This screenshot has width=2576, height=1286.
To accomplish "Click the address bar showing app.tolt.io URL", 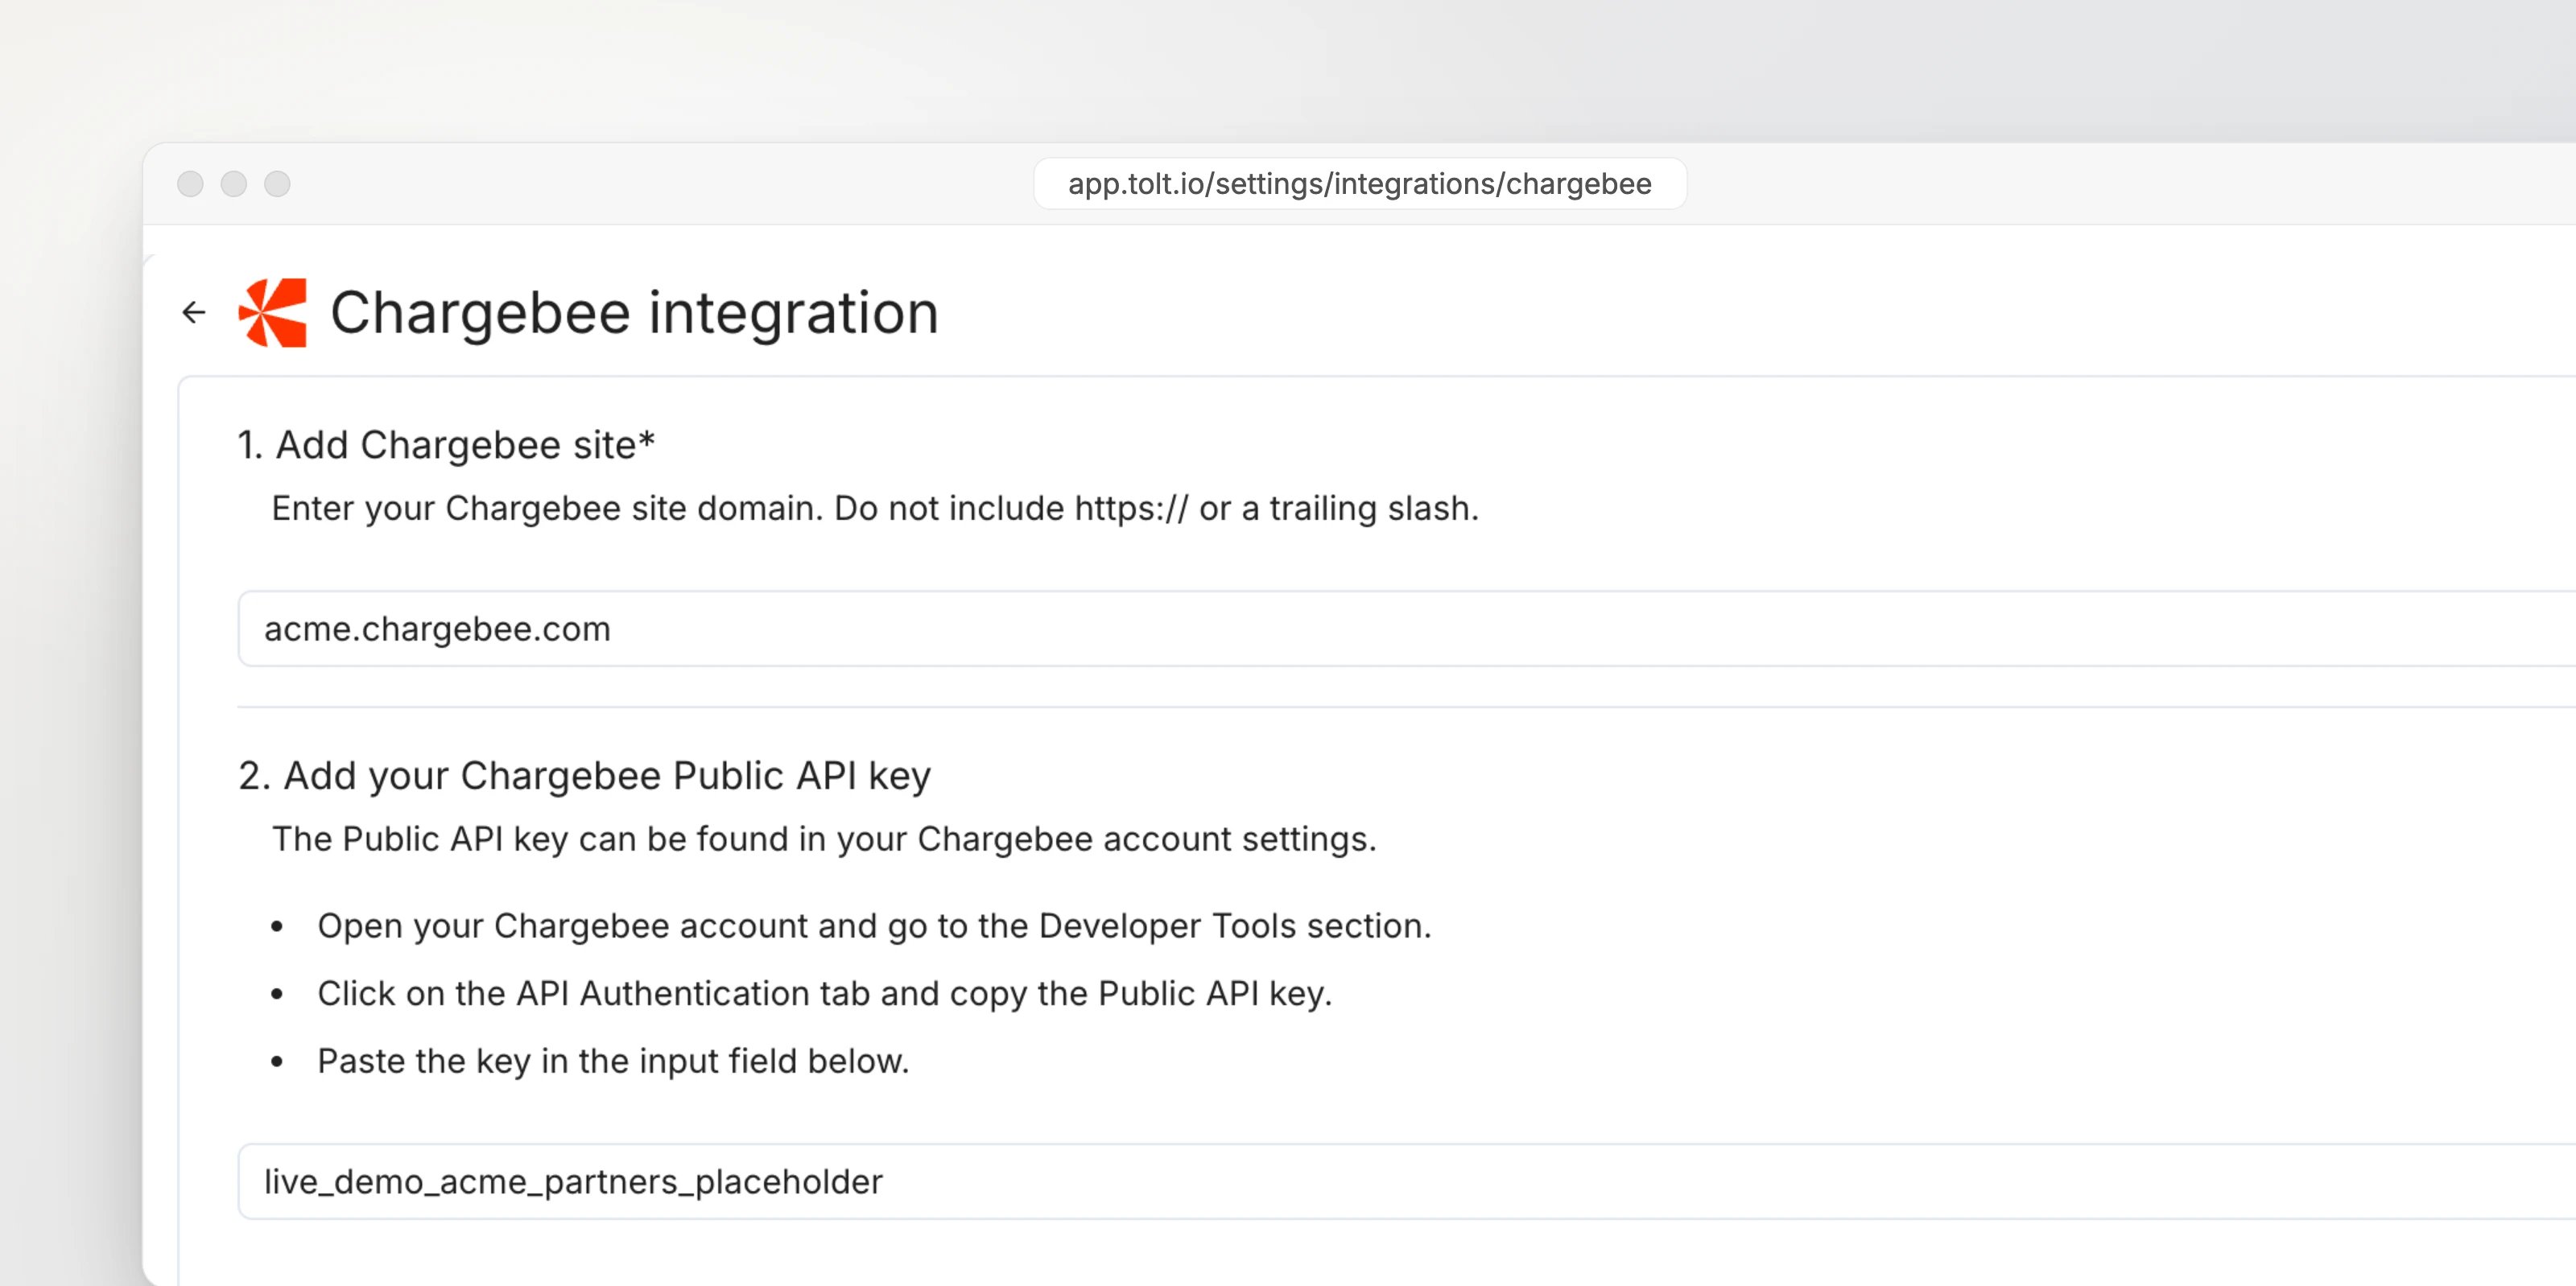I will [x=1360, y=184].
